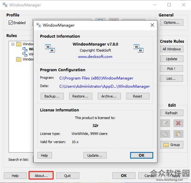Click the Paste rule icon
191x183 pixels.
(x=178, y=134)
